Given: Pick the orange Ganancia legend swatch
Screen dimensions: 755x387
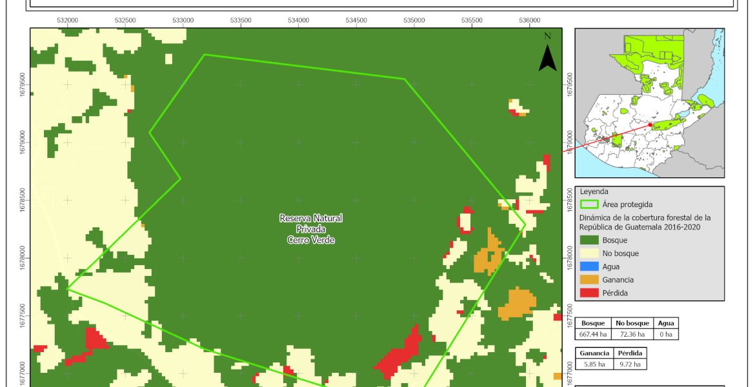Looking at the screenshot, I should click(590, 280).
